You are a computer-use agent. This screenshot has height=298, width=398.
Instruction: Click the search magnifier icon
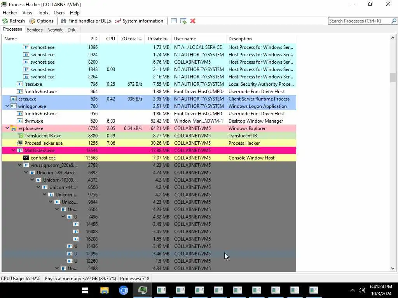pyautogui.click(x=394, y=21)
